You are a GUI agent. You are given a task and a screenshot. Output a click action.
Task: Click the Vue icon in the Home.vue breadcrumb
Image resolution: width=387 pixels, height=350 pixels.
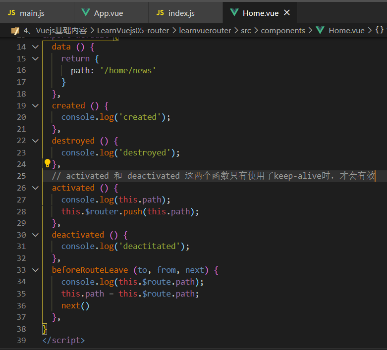[320, 30]
